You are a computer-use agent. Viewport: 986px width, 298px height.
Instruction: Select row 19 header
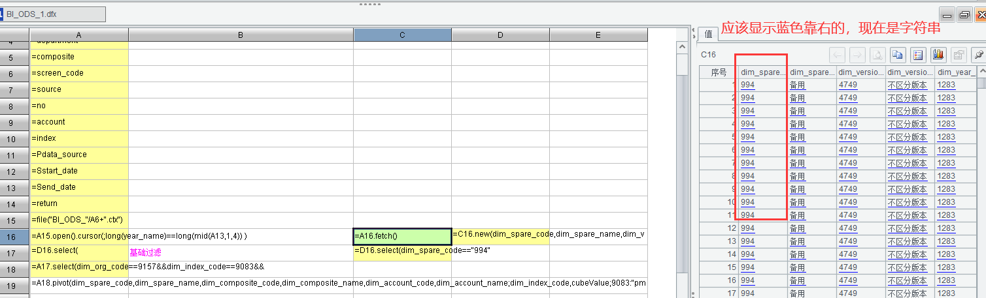point(15,286)
